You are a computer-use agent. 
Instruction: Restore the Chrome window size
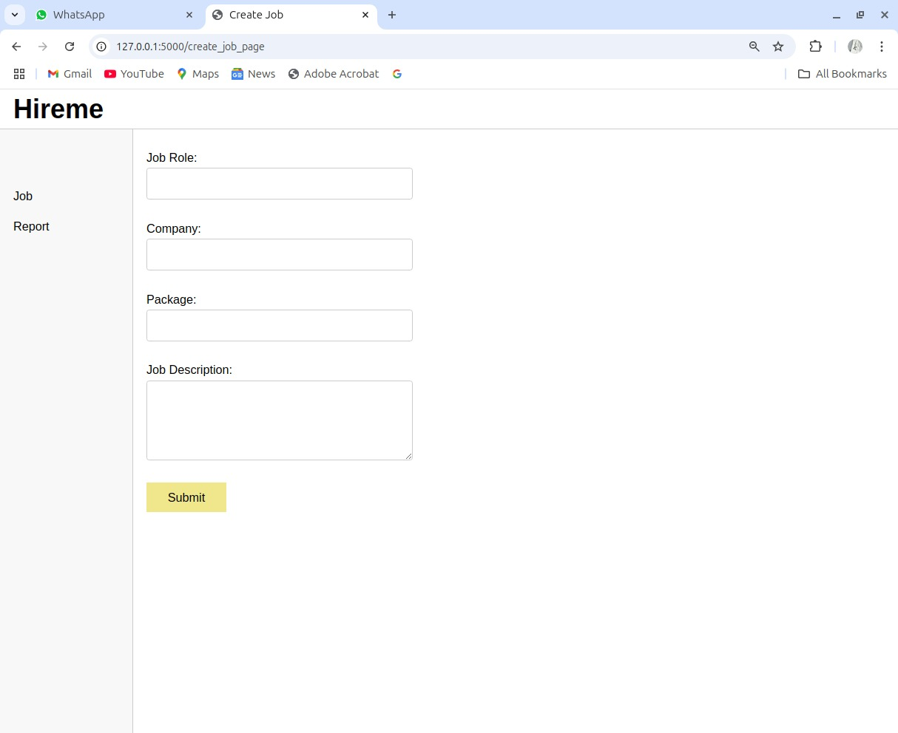(860, 15)
